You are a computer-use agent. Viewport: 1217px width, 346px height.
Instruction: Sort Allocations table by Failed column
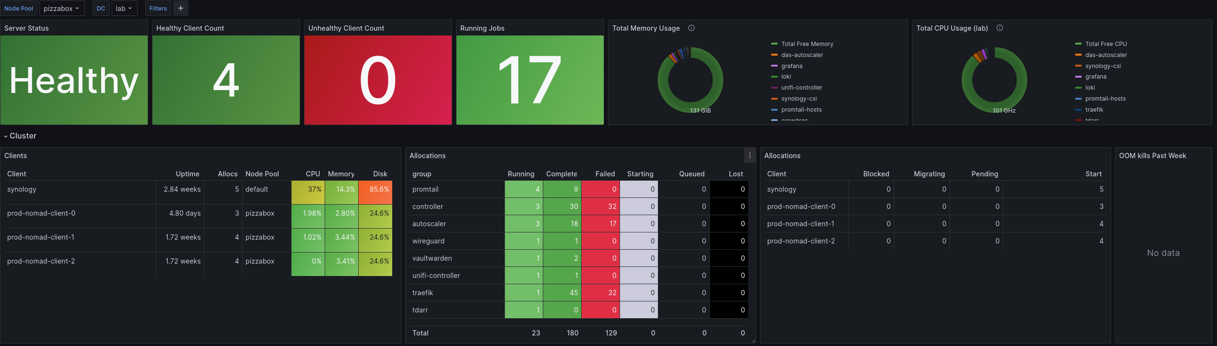tap(605, 174)
